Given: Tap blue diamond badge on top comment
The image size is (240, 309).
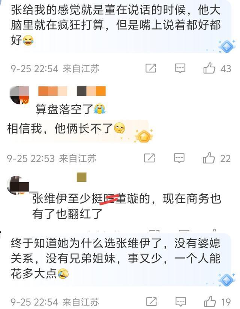Looking at the screenshot, I should tap(226, 46).
